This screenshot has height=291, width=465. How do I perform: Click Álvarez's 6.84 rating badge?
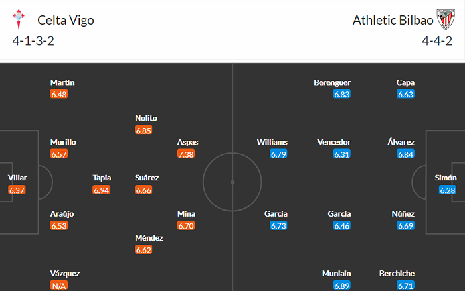pos(405,154)
